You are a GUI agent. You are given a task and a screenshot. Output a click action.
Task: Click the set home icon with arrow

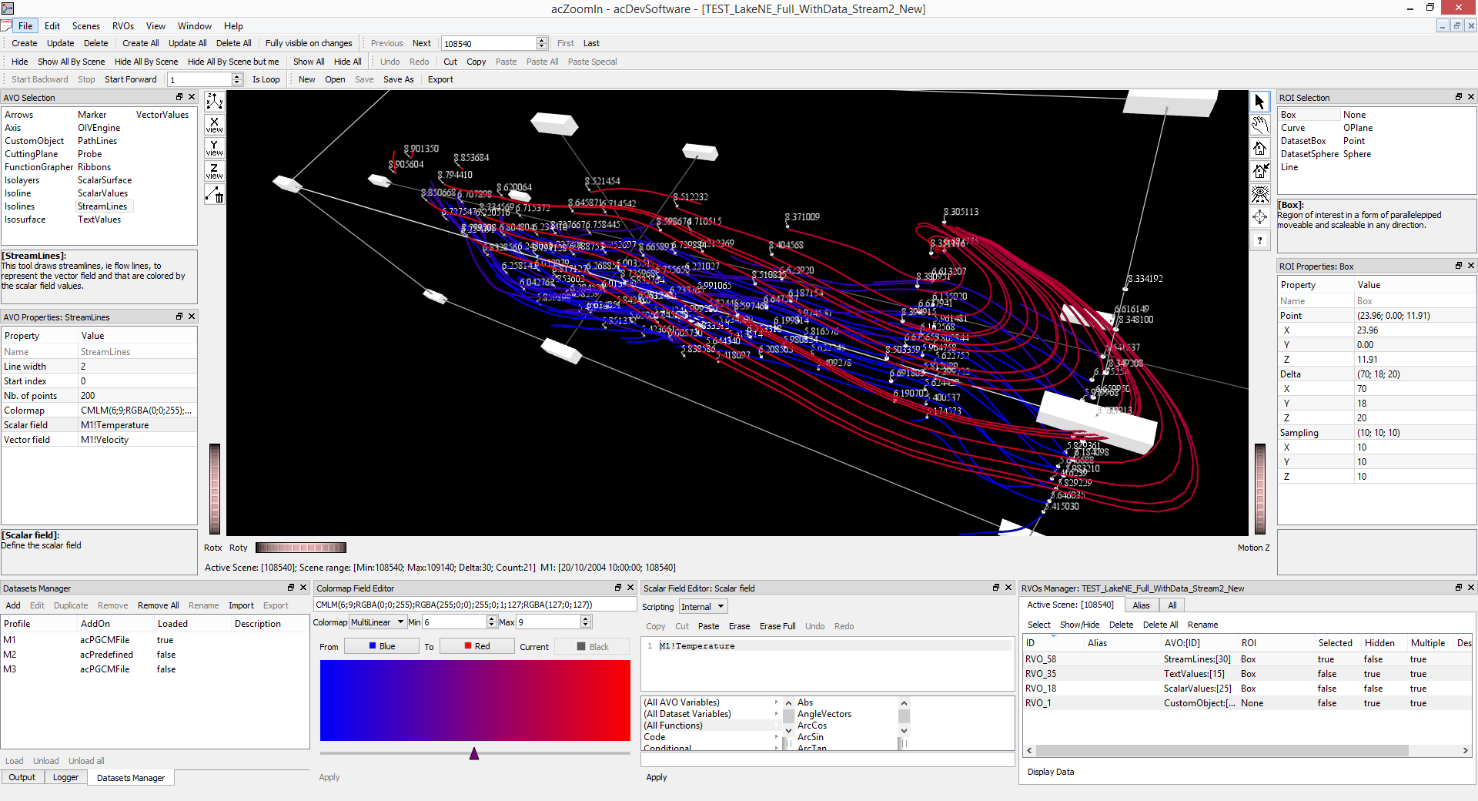pyautogui.click(x=1259, y=171)
